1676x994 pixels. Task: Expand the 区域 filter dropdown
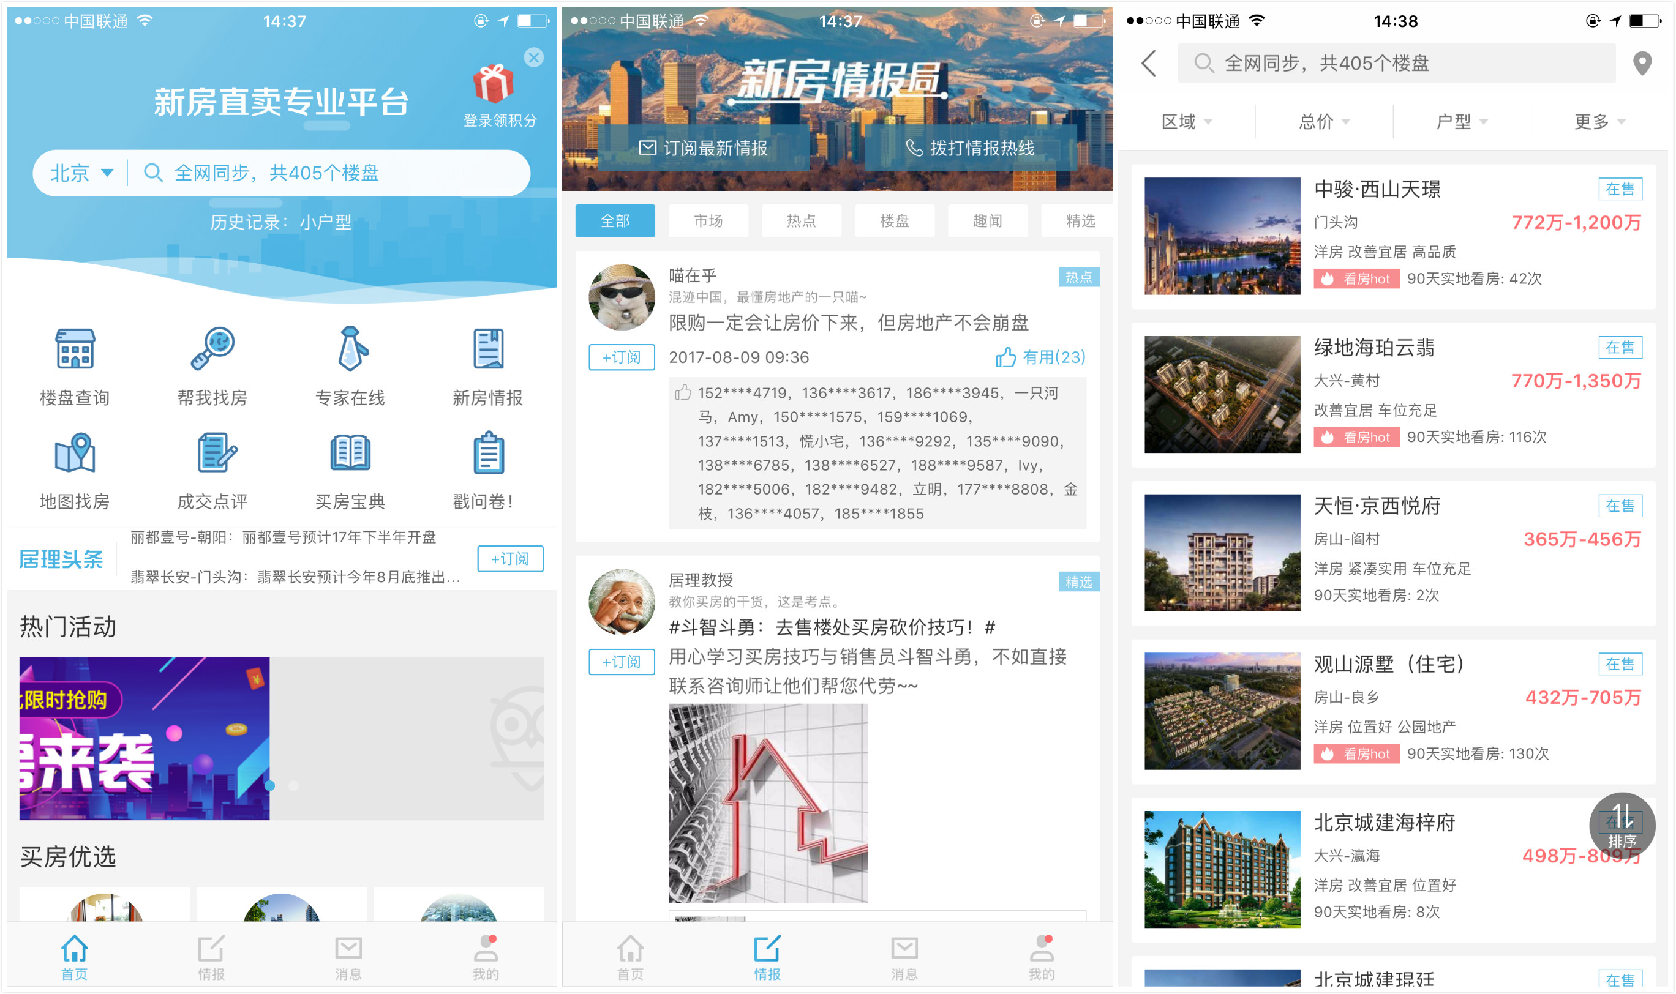click(1186, 122)
